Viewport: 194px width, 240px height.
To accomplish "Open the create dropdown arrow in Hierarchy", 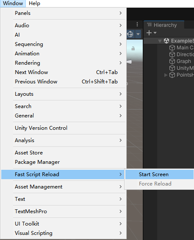I will [x=155, y=33].
